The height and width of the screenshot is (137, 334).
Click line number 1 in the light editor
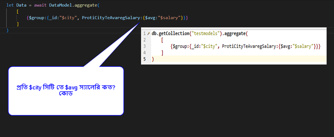(144, 34)
